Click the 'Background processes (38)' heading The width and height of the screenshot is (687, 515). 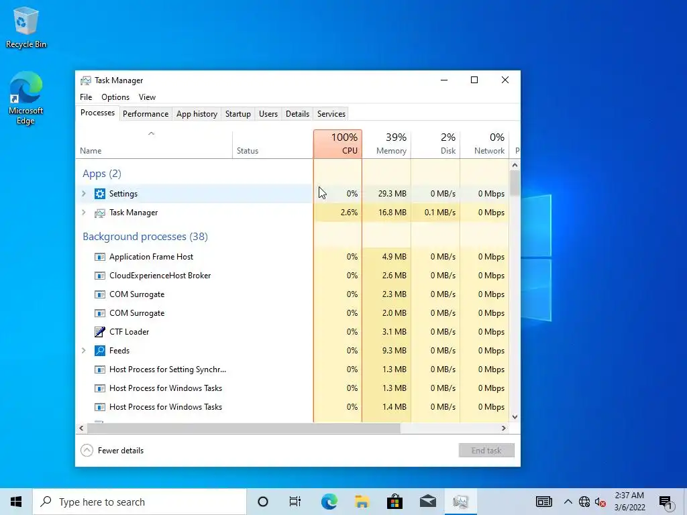point(145,237)
